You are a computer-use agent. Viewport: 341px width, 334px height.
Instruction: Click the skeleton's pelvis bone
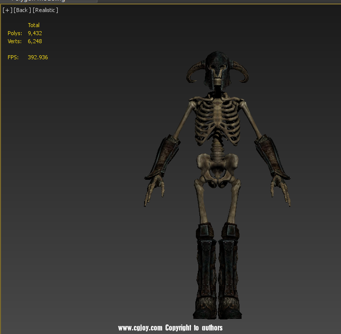click(x=217, y=165)
